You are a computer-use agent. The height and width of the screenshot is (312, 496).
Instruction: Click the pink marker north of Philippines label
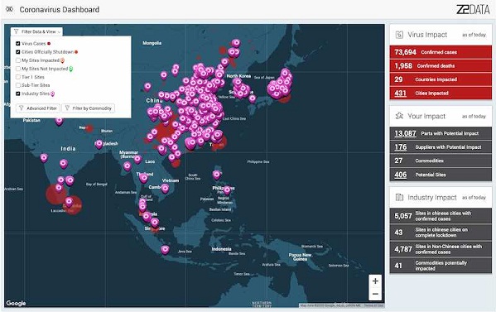coord(216,174)
